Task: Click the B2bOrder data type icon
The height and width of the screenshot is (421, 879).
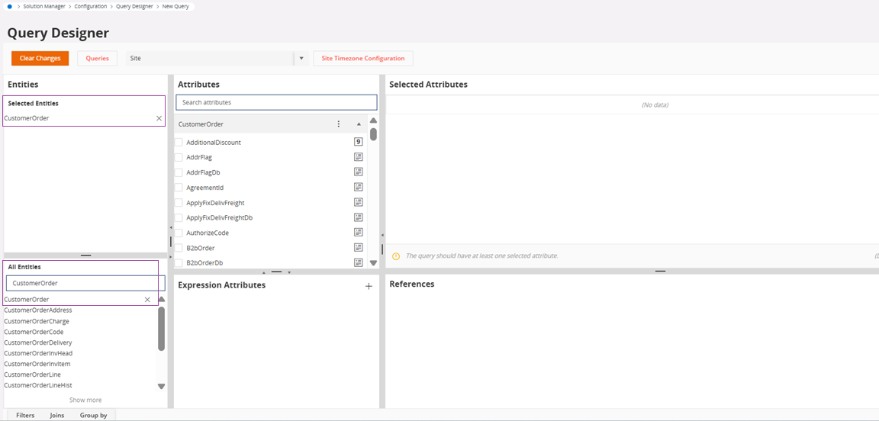Action: click(x=358, y=248)
